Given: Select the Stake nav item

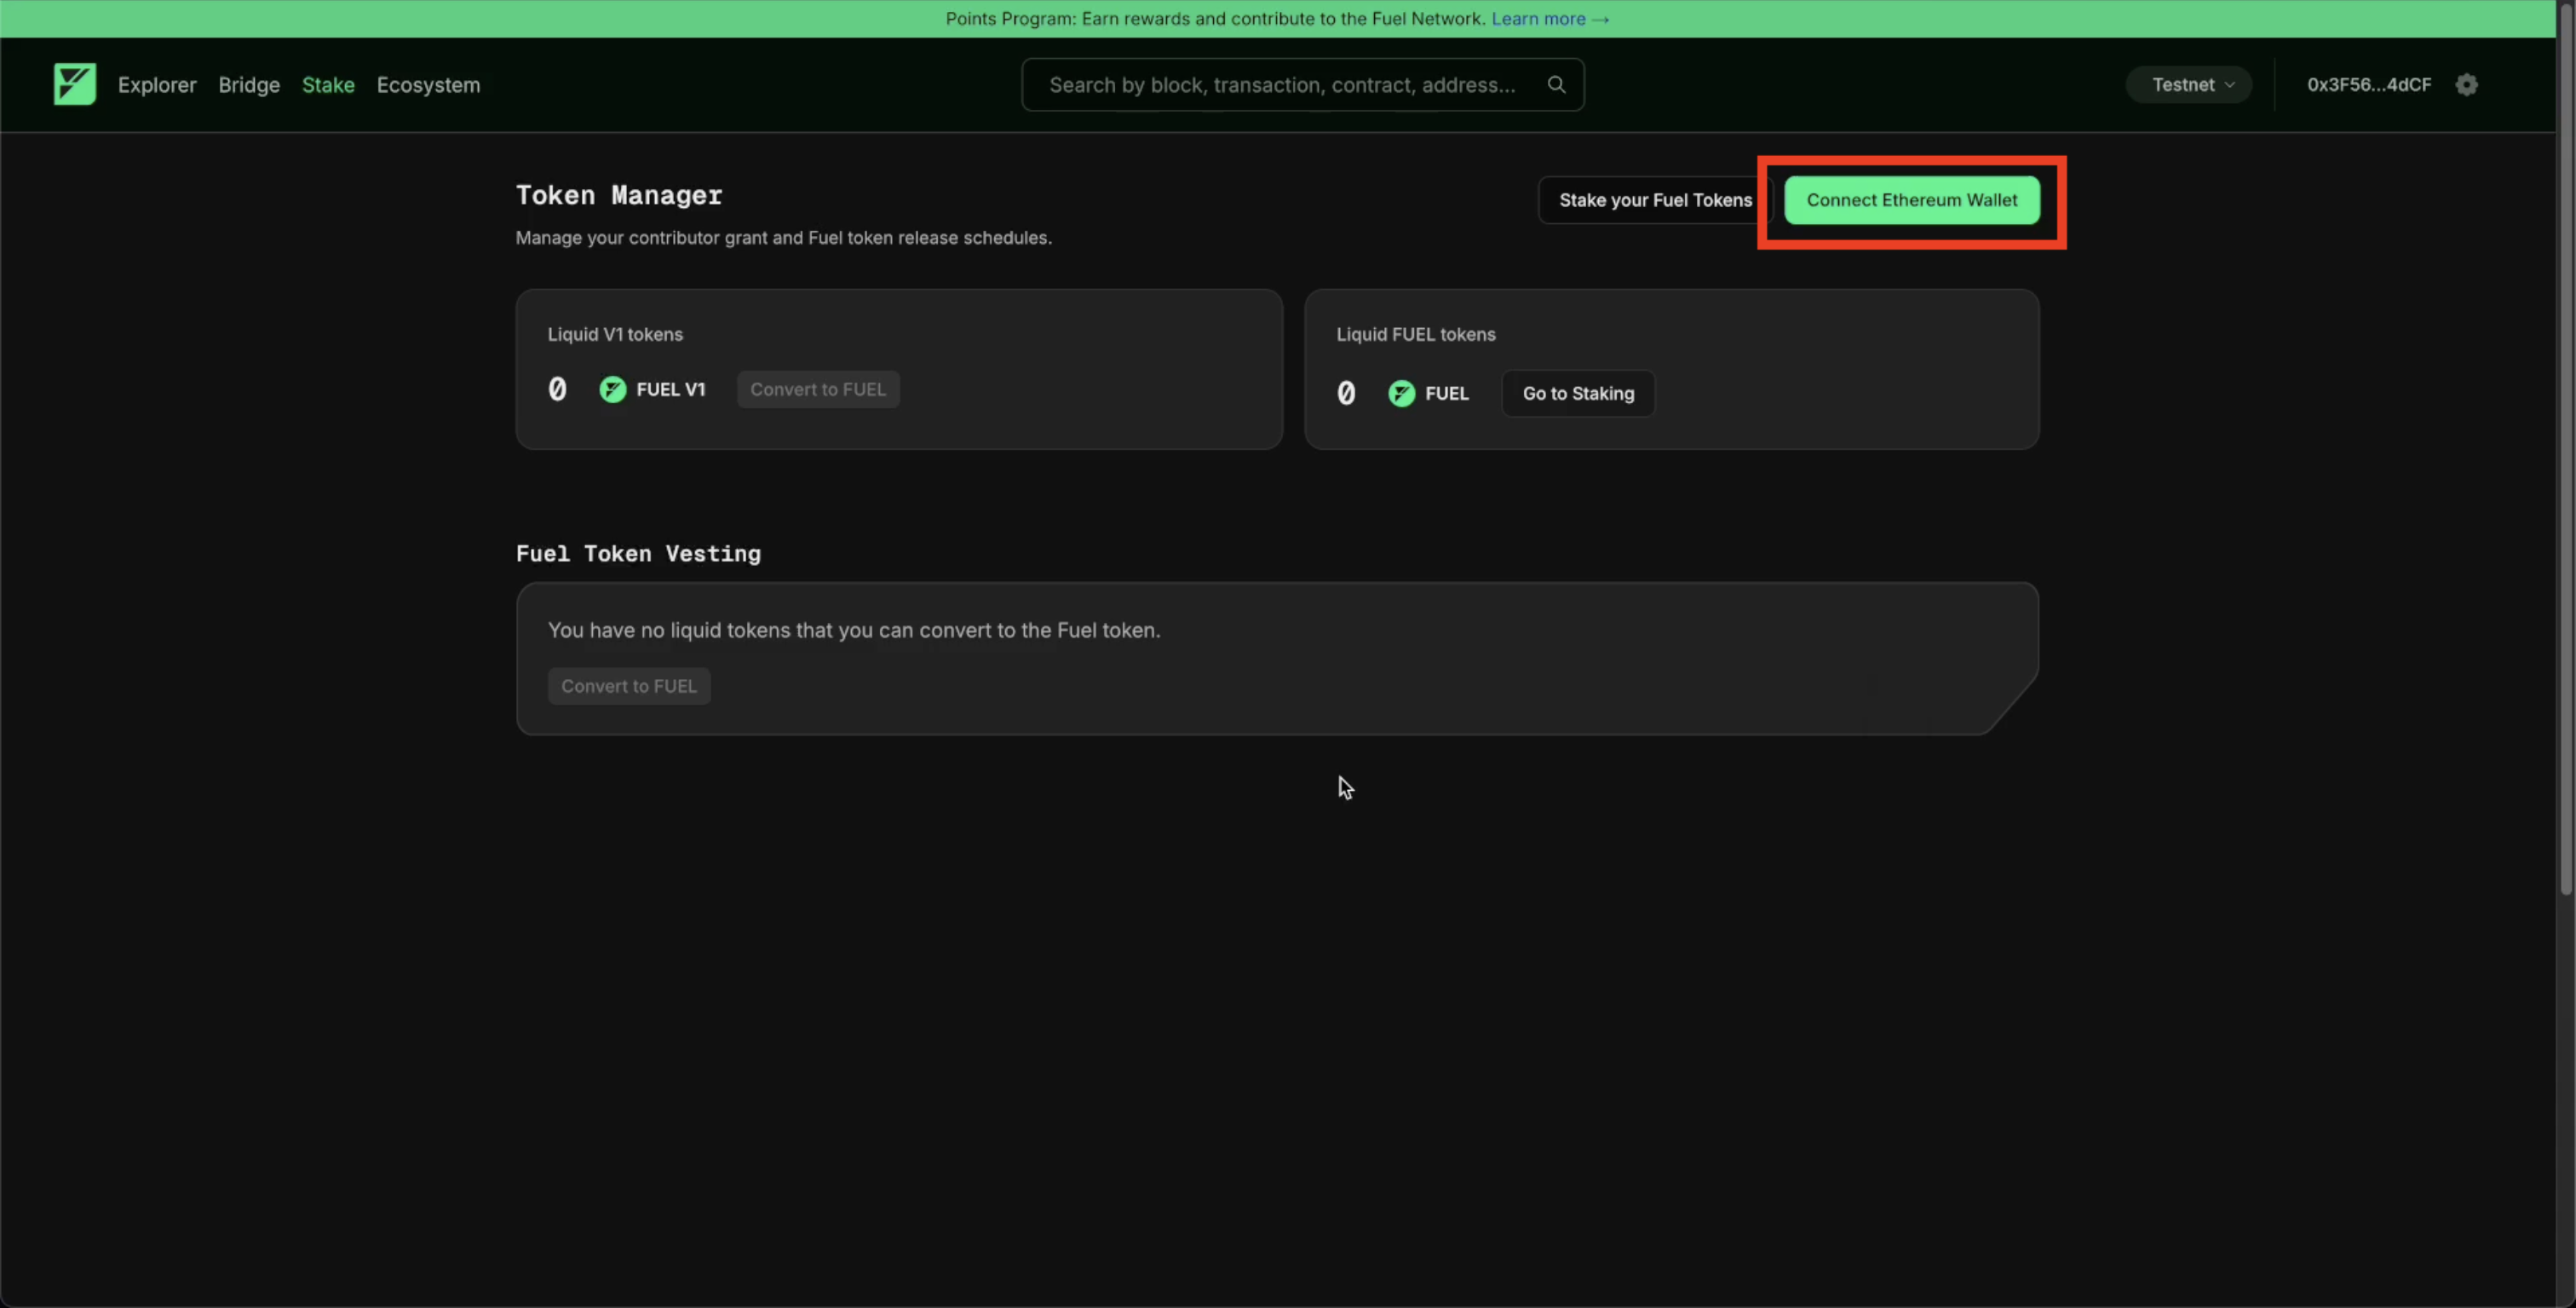Looking at the screenshot, I should 328,85.
